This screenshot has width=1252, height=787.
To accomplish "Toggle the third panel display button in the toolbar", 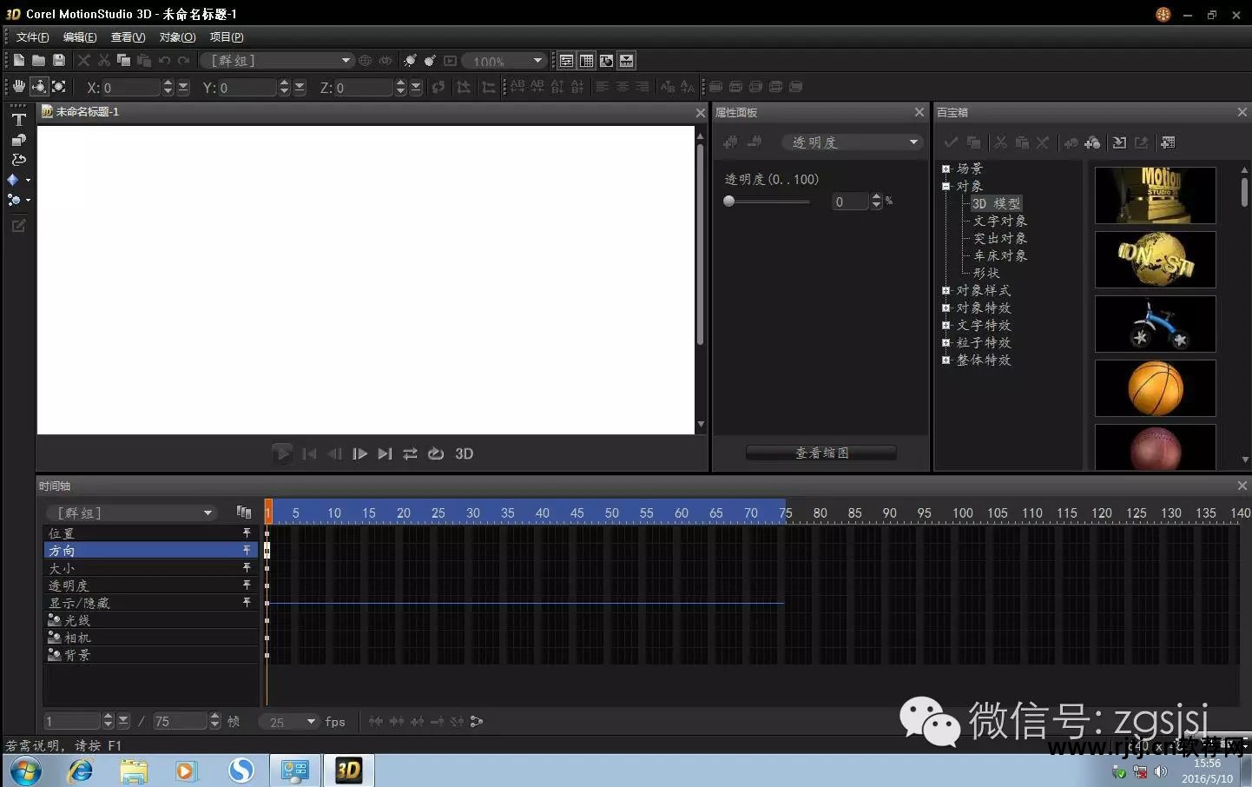I will coord(606,61).
